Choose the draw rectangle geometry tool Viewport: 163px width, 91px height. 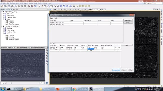pyautogui.click(x=61, y=6)
